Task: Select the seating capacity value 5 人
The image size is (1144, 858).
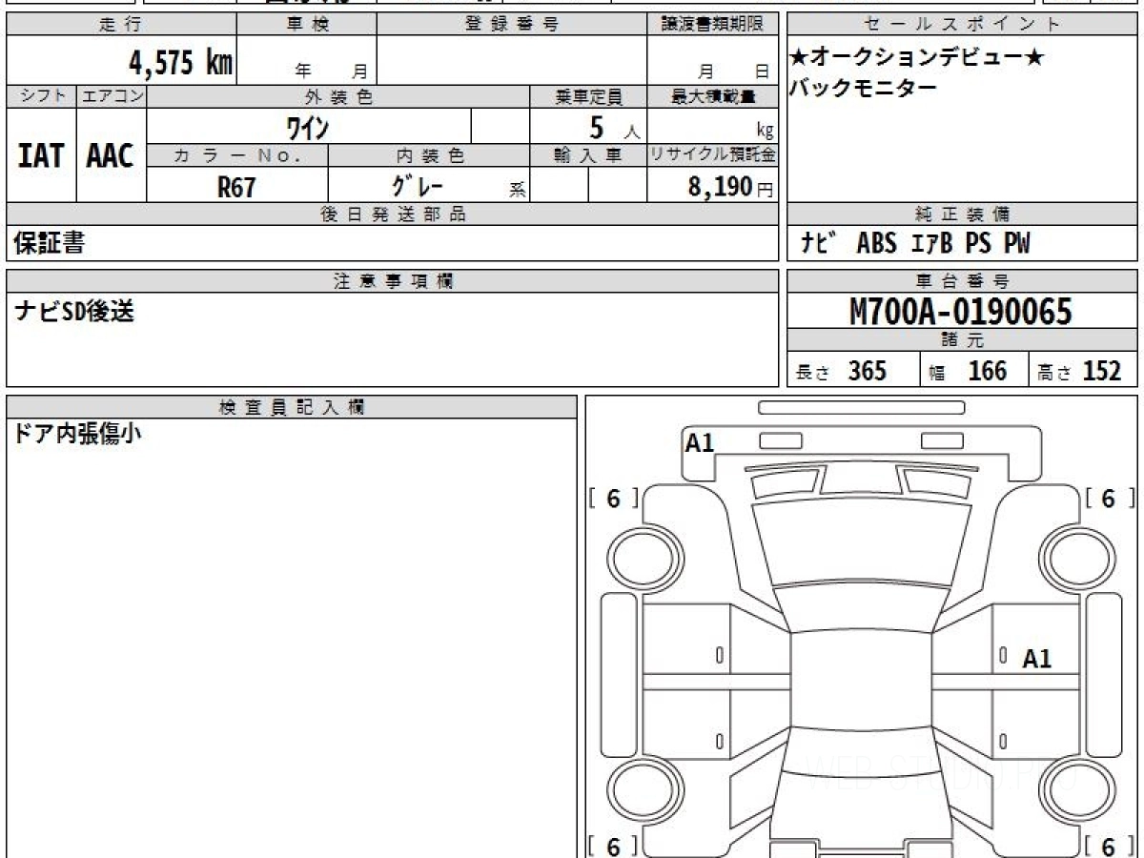Action: tap(614, 127)
